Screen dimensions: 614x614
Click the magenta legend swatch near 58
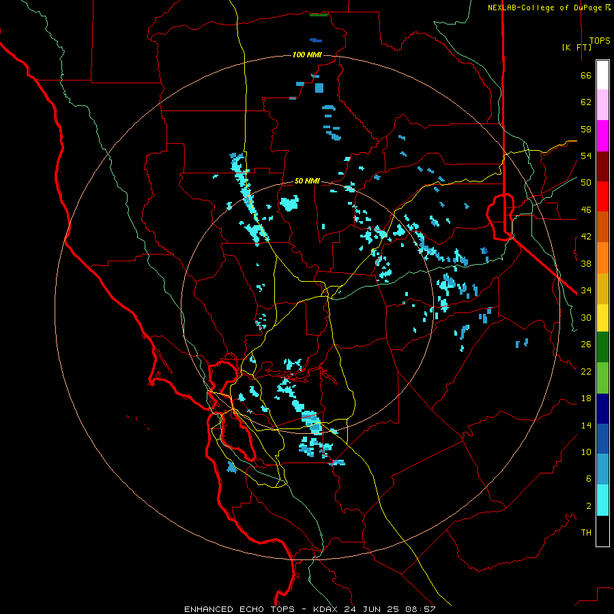[602, 136]
